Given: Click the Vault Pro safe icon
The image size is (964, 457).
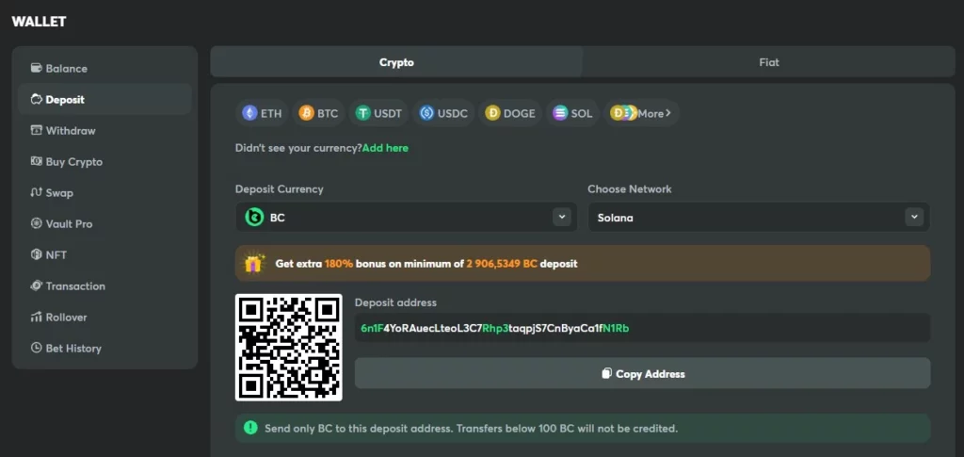Looking at the screenshot, I should (x=37, y=223).
